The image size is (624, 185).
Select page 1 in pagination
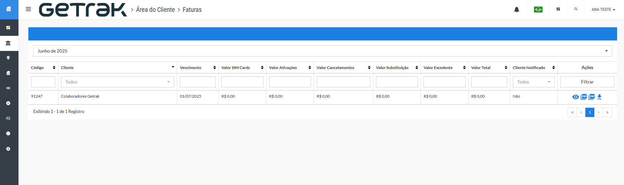[590, 112]
